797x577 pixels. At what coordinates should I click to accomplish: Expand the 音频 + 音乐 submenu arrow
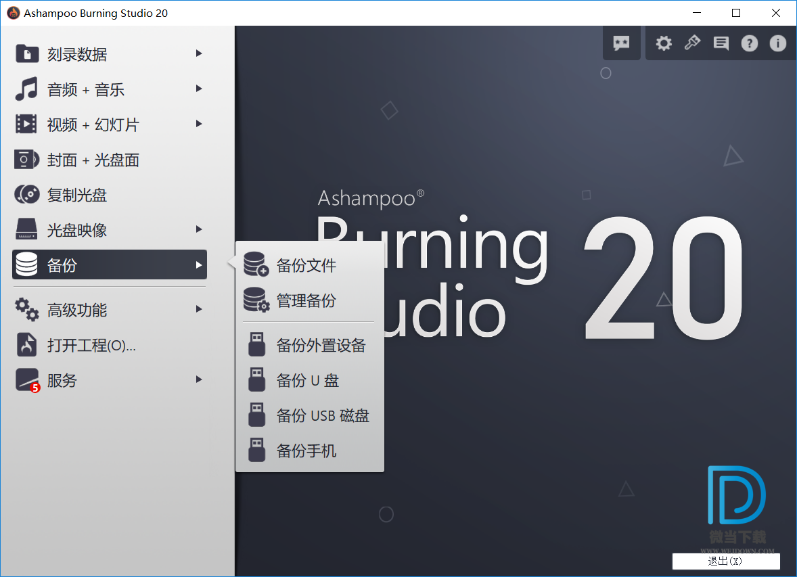pos(199,89)
